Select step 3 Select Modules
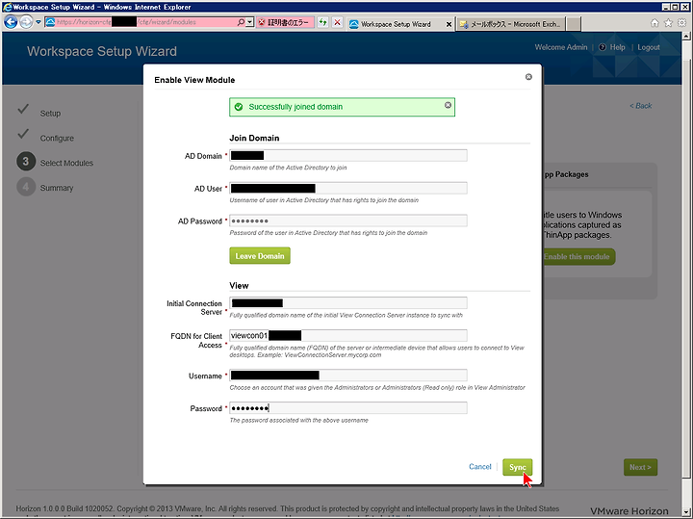 point(55,162)
